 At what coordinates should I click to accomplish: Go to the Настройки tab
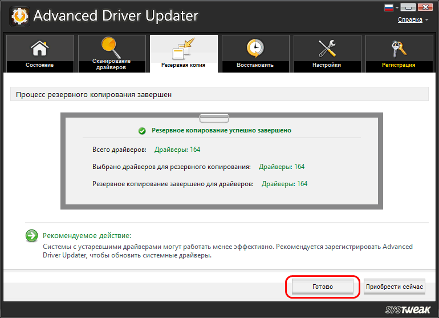pyautogui.click(x=327, y=53)
